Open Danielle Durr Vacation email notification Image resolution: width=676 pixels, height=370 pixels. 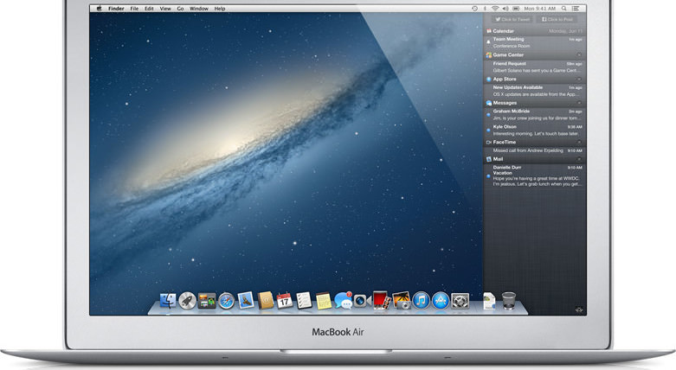535,175
